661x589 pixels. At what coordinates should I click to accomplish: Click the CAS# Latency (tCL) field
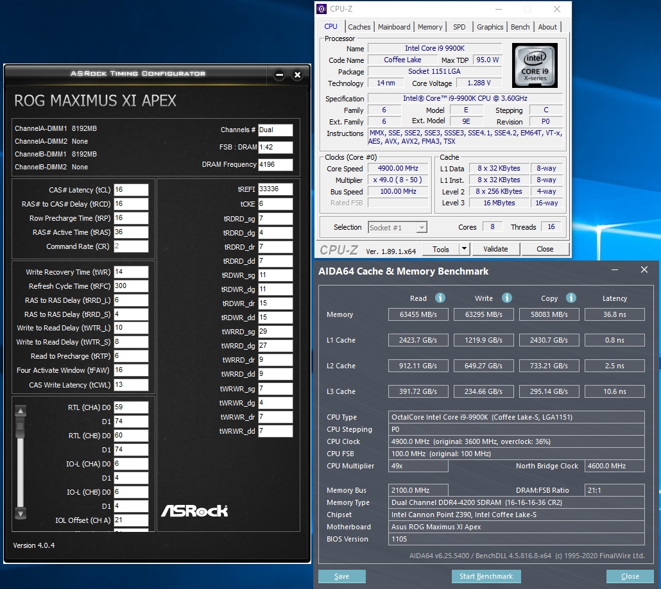tap(131, 190)
